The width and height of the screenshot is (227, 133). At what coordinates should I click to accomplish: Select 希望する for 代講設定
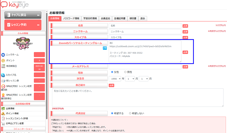112,113
